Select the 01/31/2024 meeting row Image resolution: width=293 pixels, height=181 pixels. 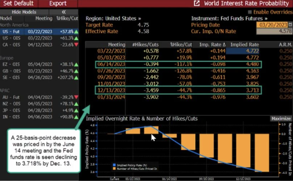(189, 97)
